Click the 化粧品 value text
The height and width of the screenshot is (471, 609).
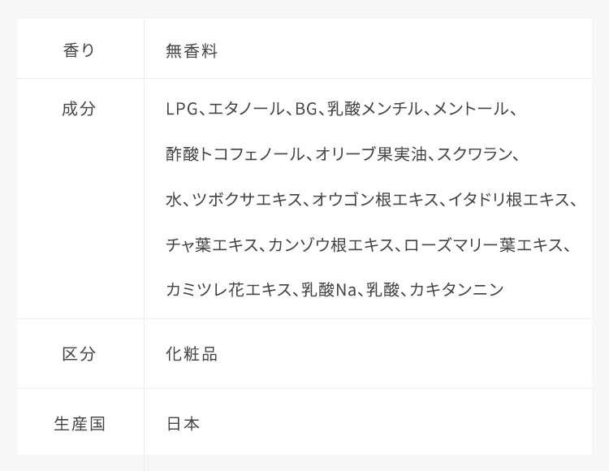point(192,354)
